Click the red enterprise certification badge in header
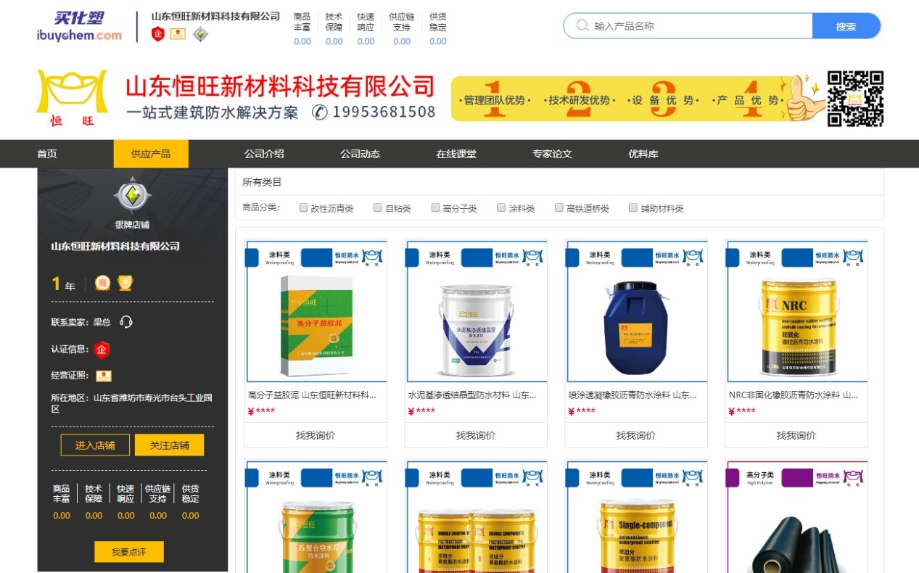Viewport: 919px width, 573px height. tap(157, 34)
